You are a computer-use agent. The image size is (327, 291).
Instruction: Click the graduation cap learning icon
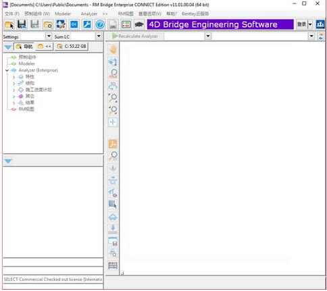(139, 24)
